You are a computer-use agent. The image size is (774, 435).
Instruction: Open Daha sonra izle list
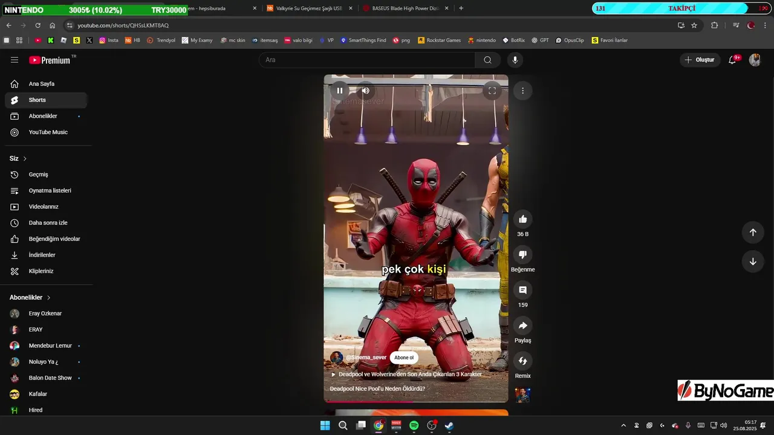coord(46,223)
